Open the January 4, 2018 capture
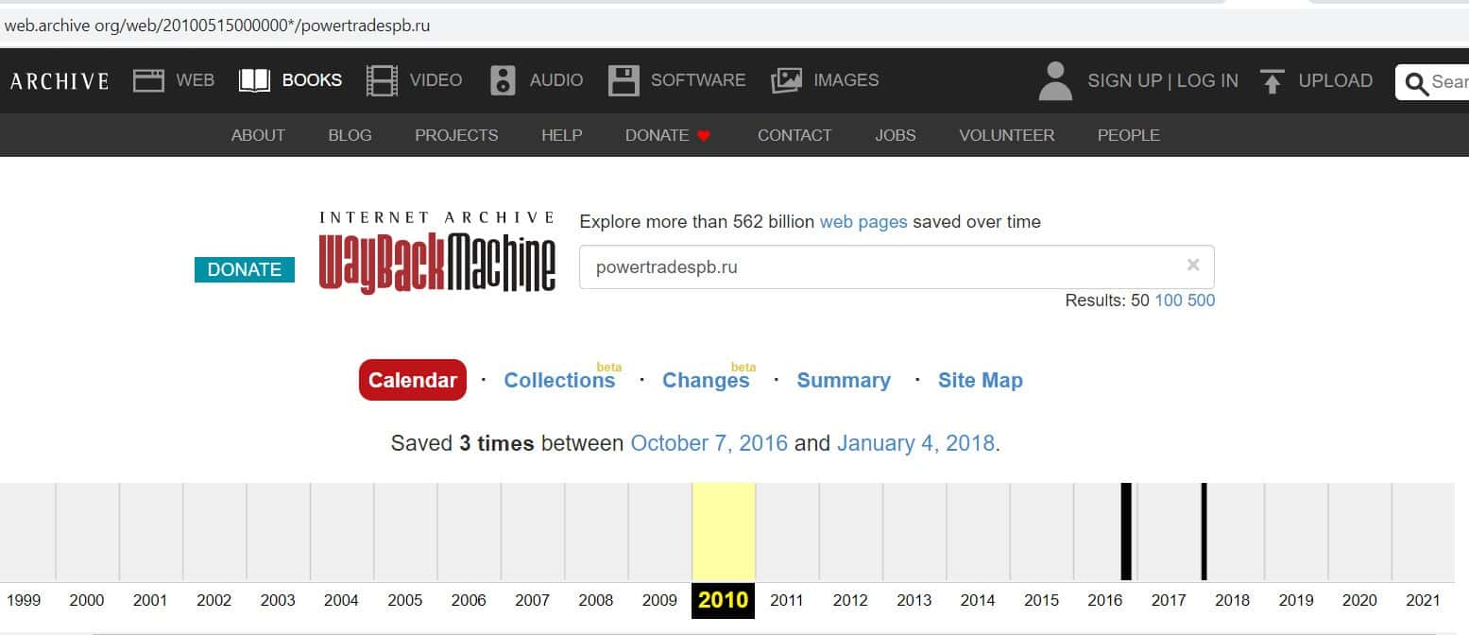Image resolution: width=1469 pixels, height=635 pixels. click(915, 443)
